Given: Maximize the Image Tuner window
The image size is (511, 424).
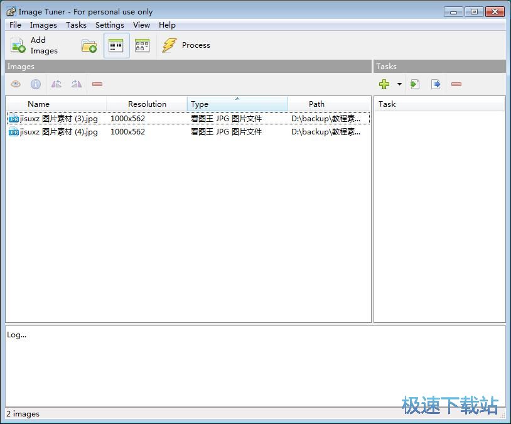Looking at the screenshot, I should click(474, 12).
